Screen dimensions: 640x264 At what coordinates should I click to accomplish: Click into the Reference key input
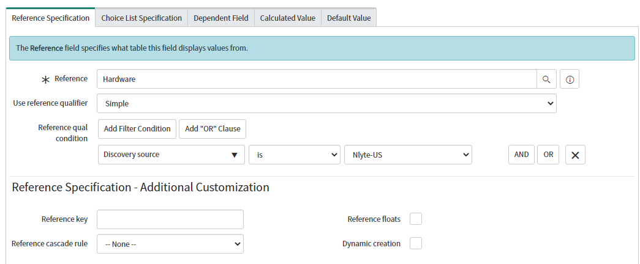click(x=170, y=219)
